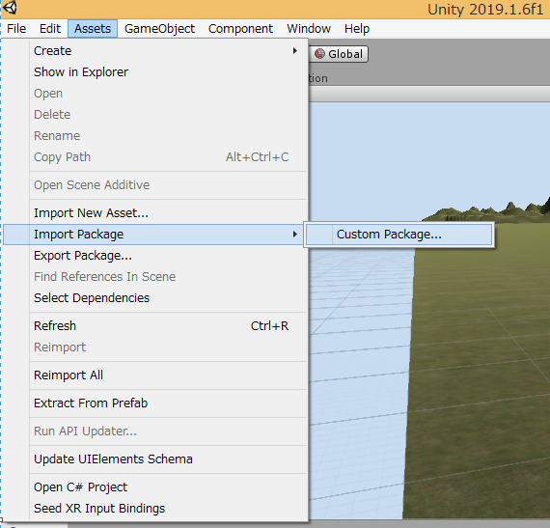
Task: Select Seed XR Input Bindings
Action: coord(154,509)
